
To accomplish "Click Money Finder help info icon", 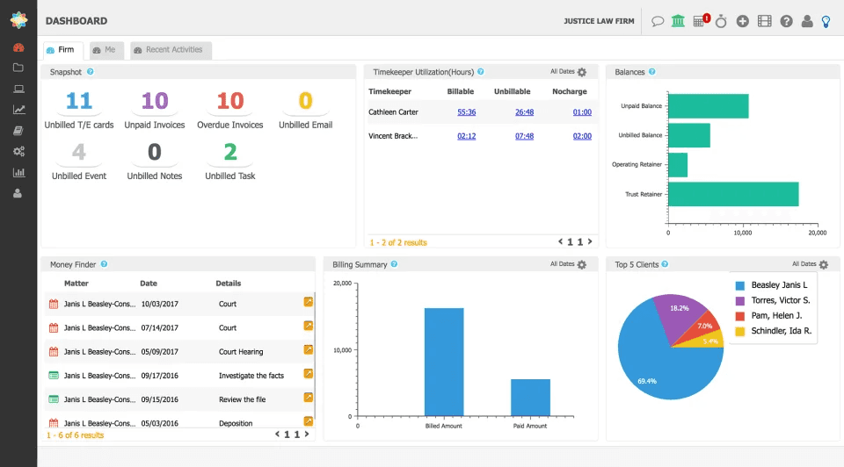I will [x=104, y=264].
